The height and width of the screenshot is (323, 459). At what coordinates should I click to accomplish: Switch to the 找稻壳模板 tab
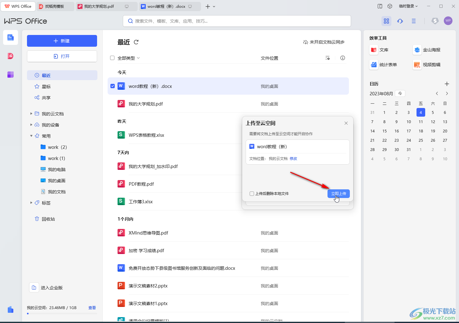coord(55,6)
